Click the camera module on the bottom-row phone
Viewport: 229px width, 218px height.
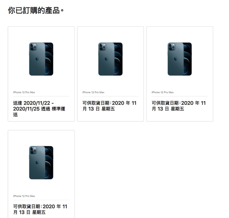(x=33, y=150)
